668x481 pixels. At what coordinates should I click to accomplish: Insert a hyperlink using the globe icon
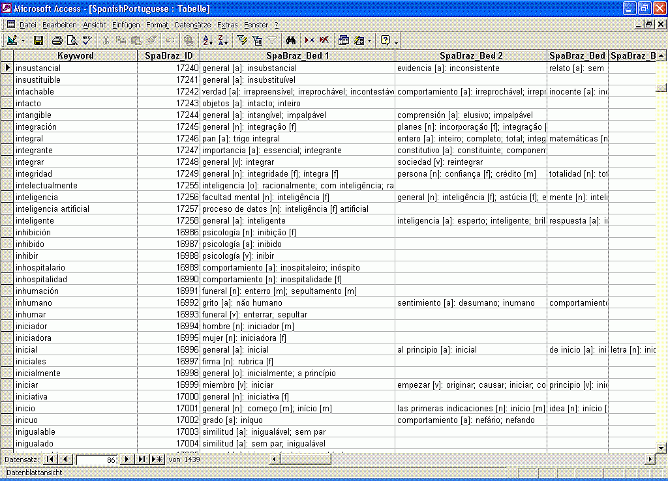[189, 40]
